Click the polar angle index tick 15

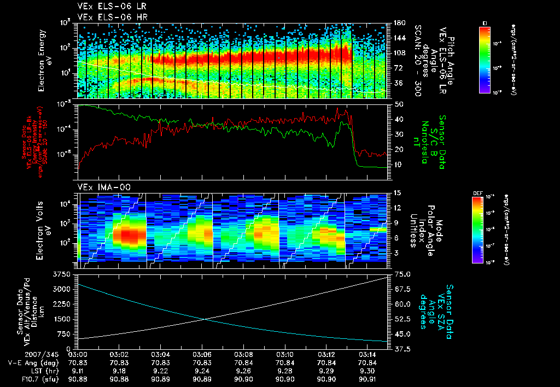[x=397, y=193]
